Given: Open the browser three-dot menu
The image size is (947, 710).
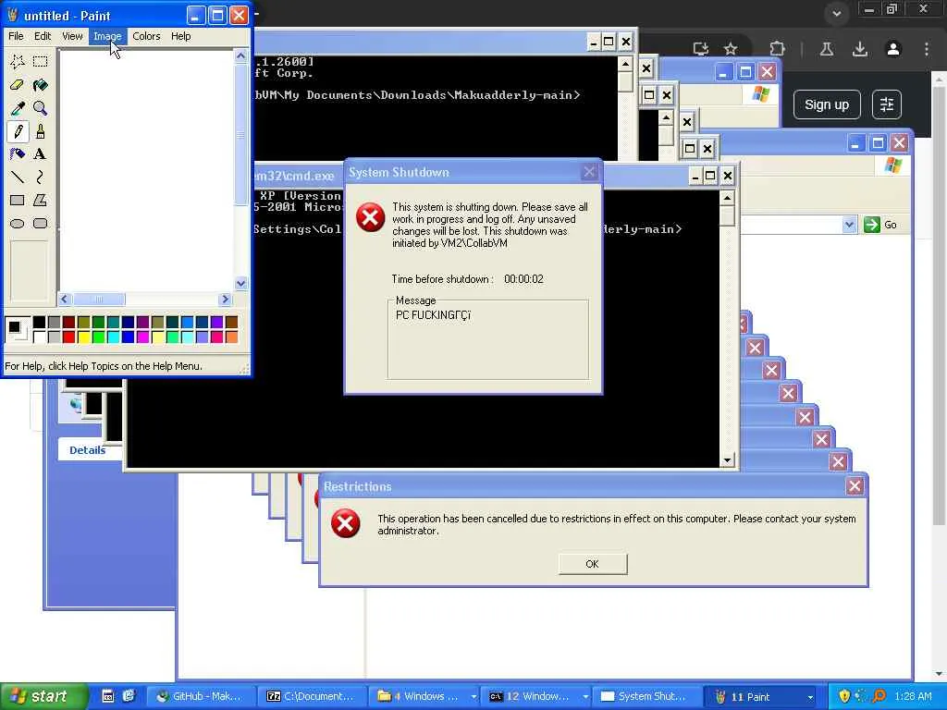Looking at the screenshot, I should (x=927, y=49).
